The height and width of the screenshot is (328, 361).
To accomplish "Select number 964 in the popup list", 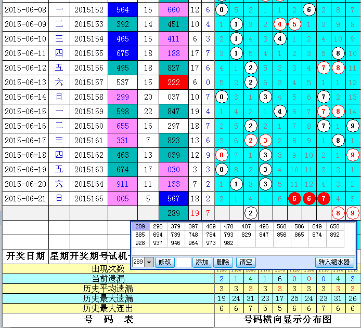I will coord(194,243).
